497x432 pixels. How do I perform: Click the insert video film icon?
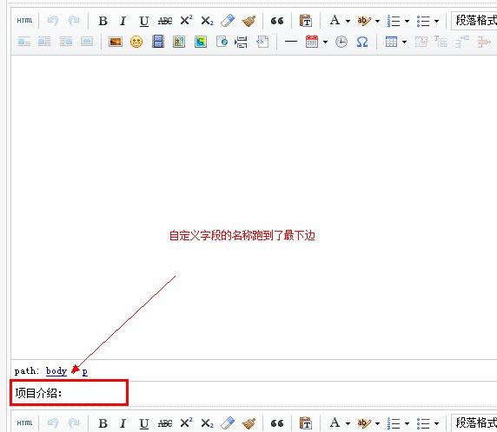click(158, 42)
